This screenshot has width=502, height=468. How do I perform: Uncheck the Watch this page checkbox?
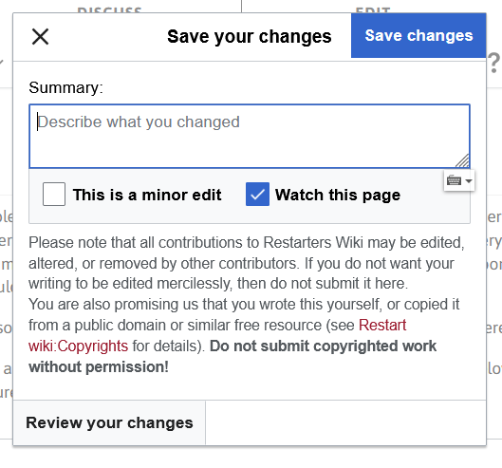(257, 194)
